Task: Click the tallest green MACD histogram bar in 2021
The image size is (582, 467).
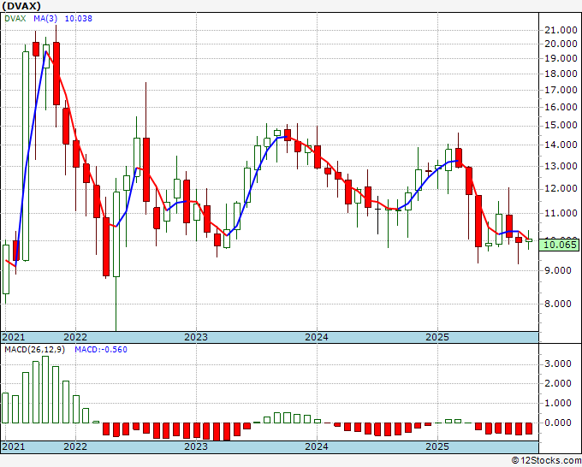Action: pos(45,389)
